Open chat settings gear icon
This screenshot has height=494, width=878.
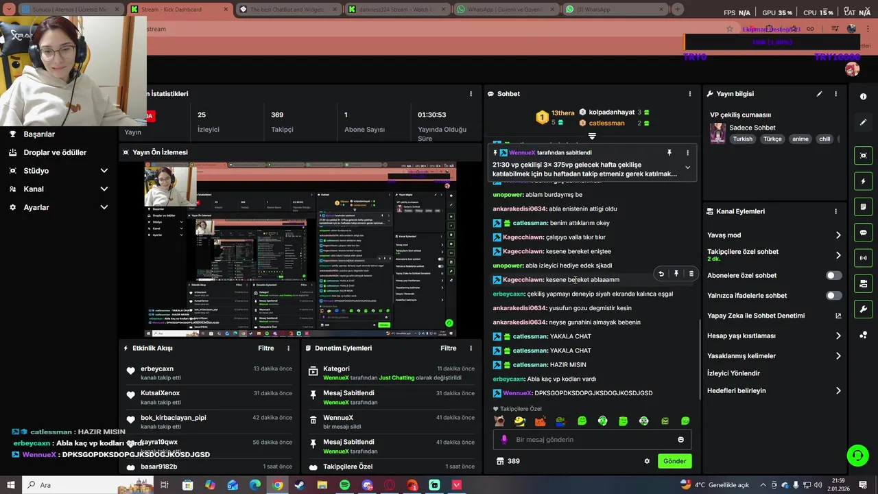pyautogui.click(x=646, y=461)
